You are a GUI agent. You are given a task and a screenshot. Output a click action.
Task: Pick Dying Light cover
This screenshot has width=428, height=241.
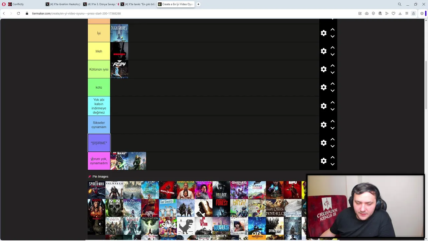tap(275, 226)
